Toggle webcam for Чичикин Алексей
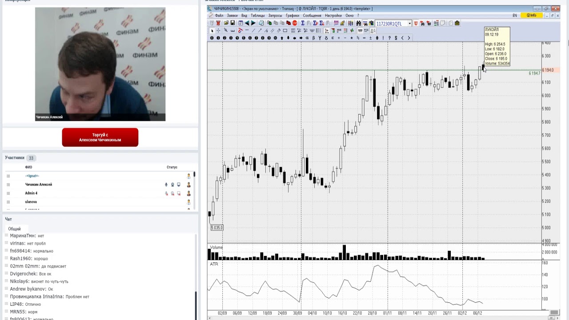The width and height of the screenshot is (569, 320). pyautogui.click(x=172, y=184)
